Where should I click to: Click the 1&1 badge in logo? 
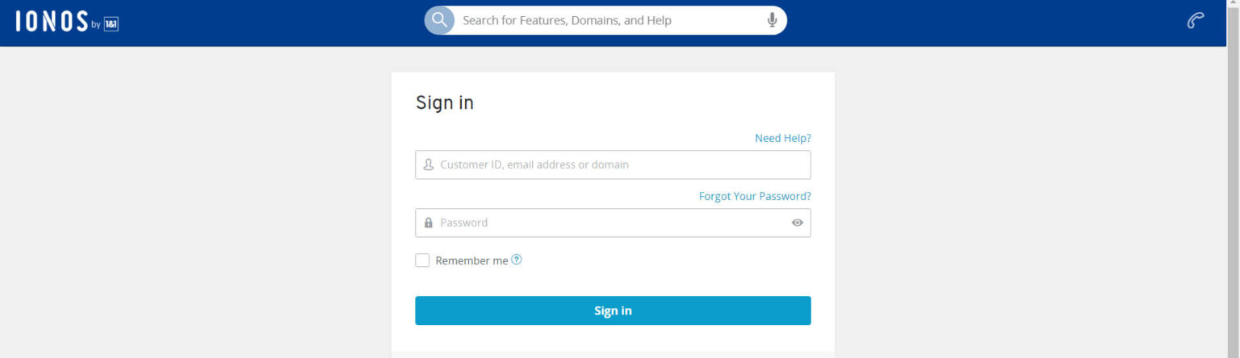(111, 25)
